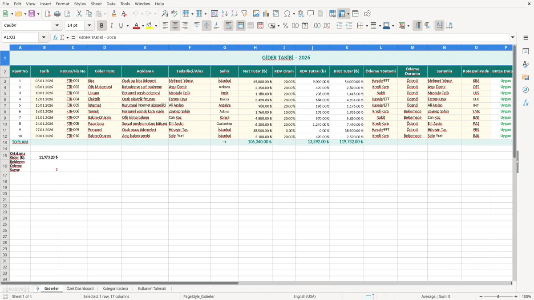
Task: Open the Sheet menu
Action: (x=96, y=4)
